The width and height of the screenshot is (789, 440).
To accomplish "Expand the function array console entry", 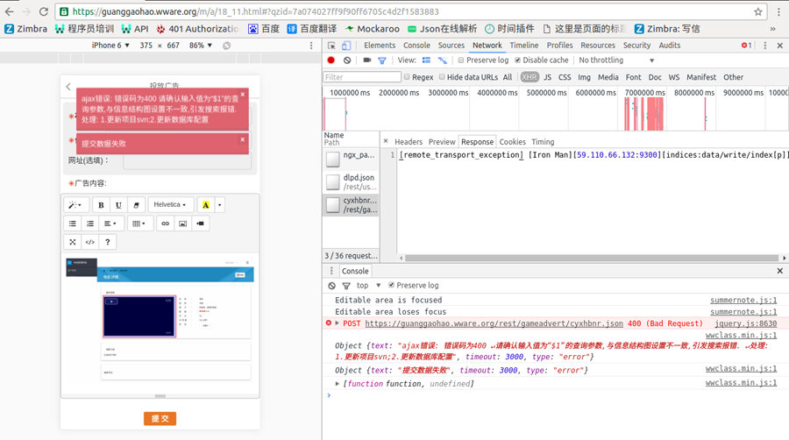I will click(338, 384).
